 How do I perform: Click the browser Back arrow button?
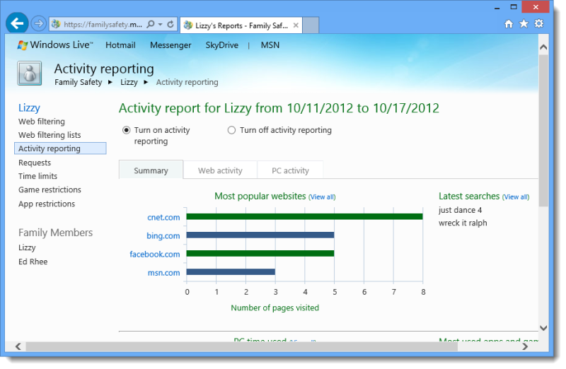(18, 23)
